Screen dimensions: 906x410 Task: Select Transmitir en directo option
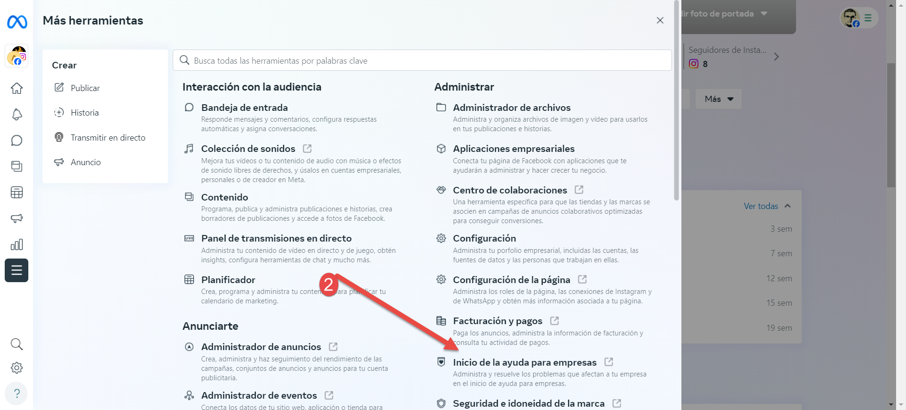pyautogui.click(x=108, y=138)
